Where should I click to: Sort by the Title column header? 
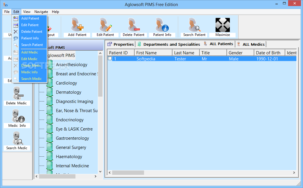[213, 53]
